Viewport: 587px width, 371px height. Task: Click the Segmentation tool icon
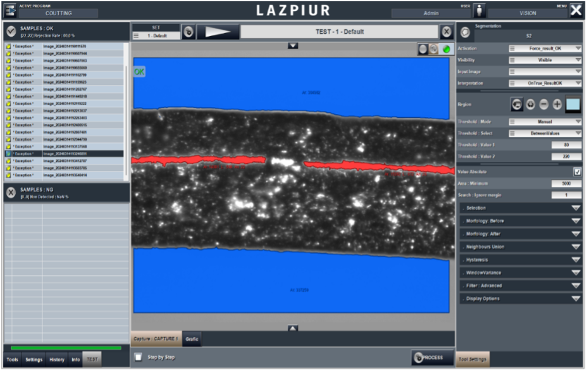coord(466,32)
